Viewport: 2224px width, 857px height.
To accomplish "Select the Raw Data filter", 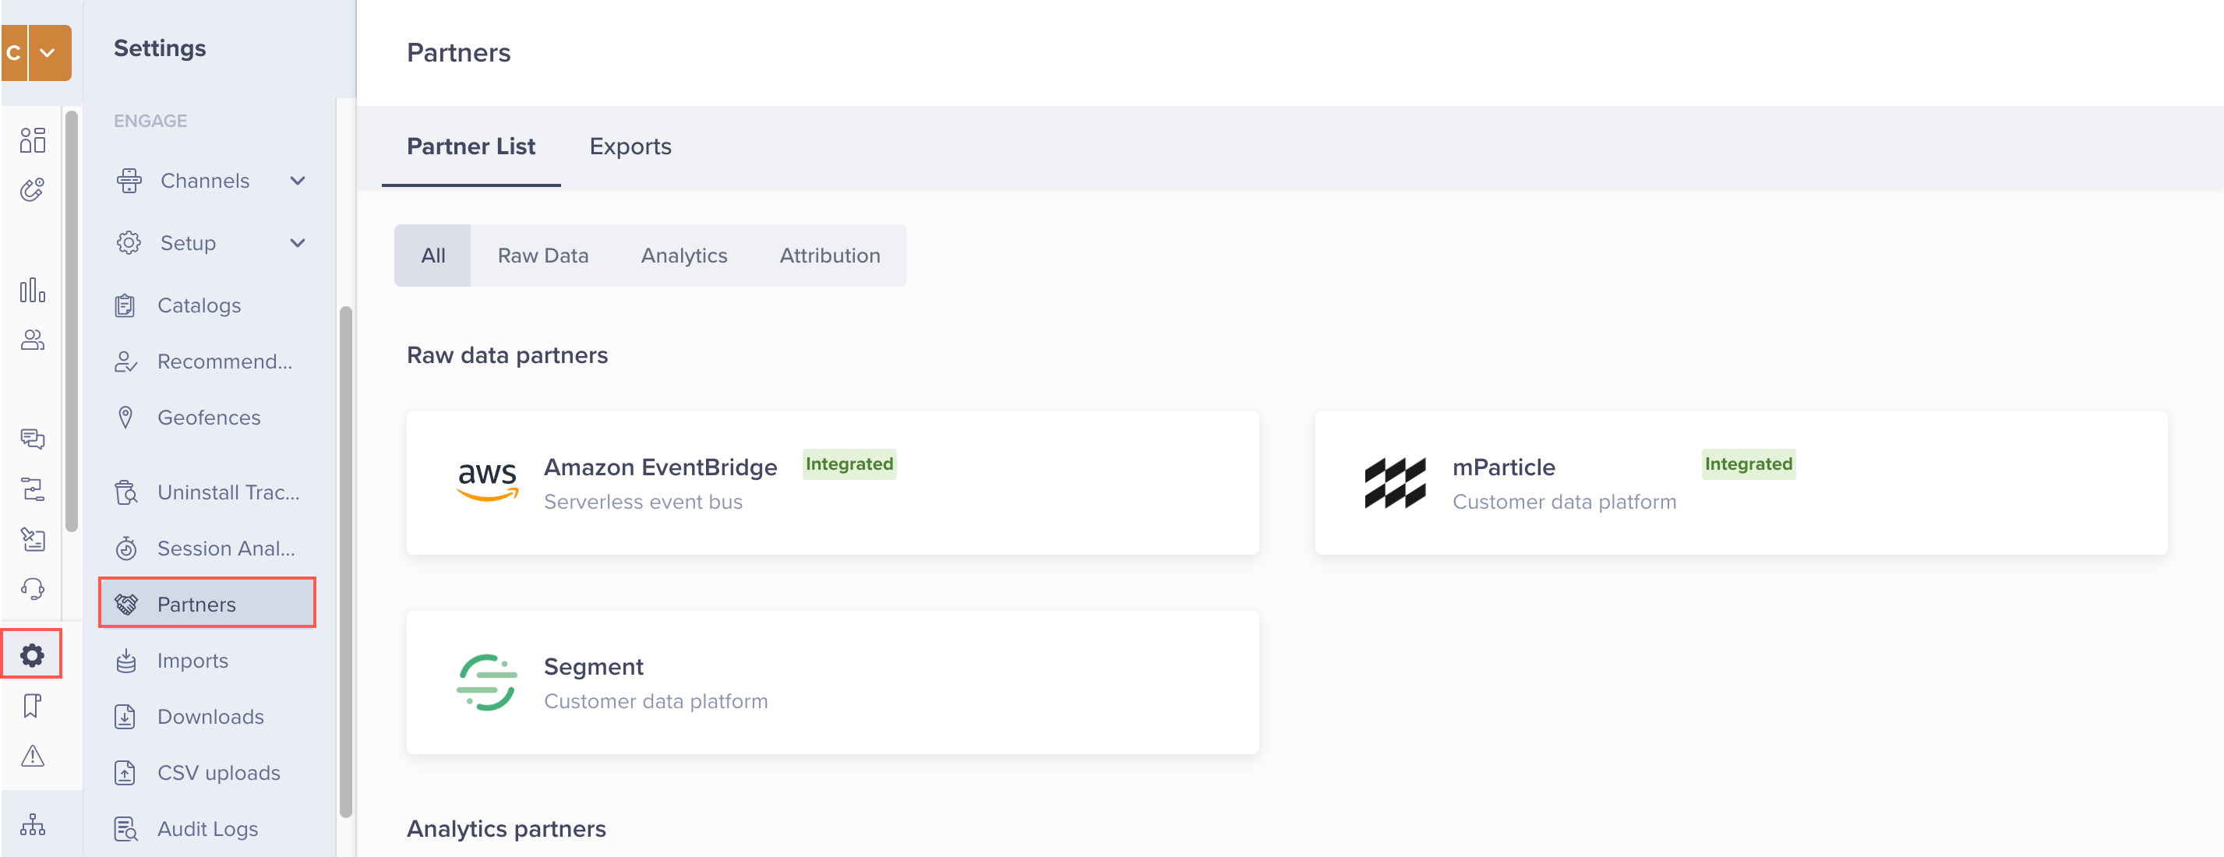I will (x=542, y=256).
